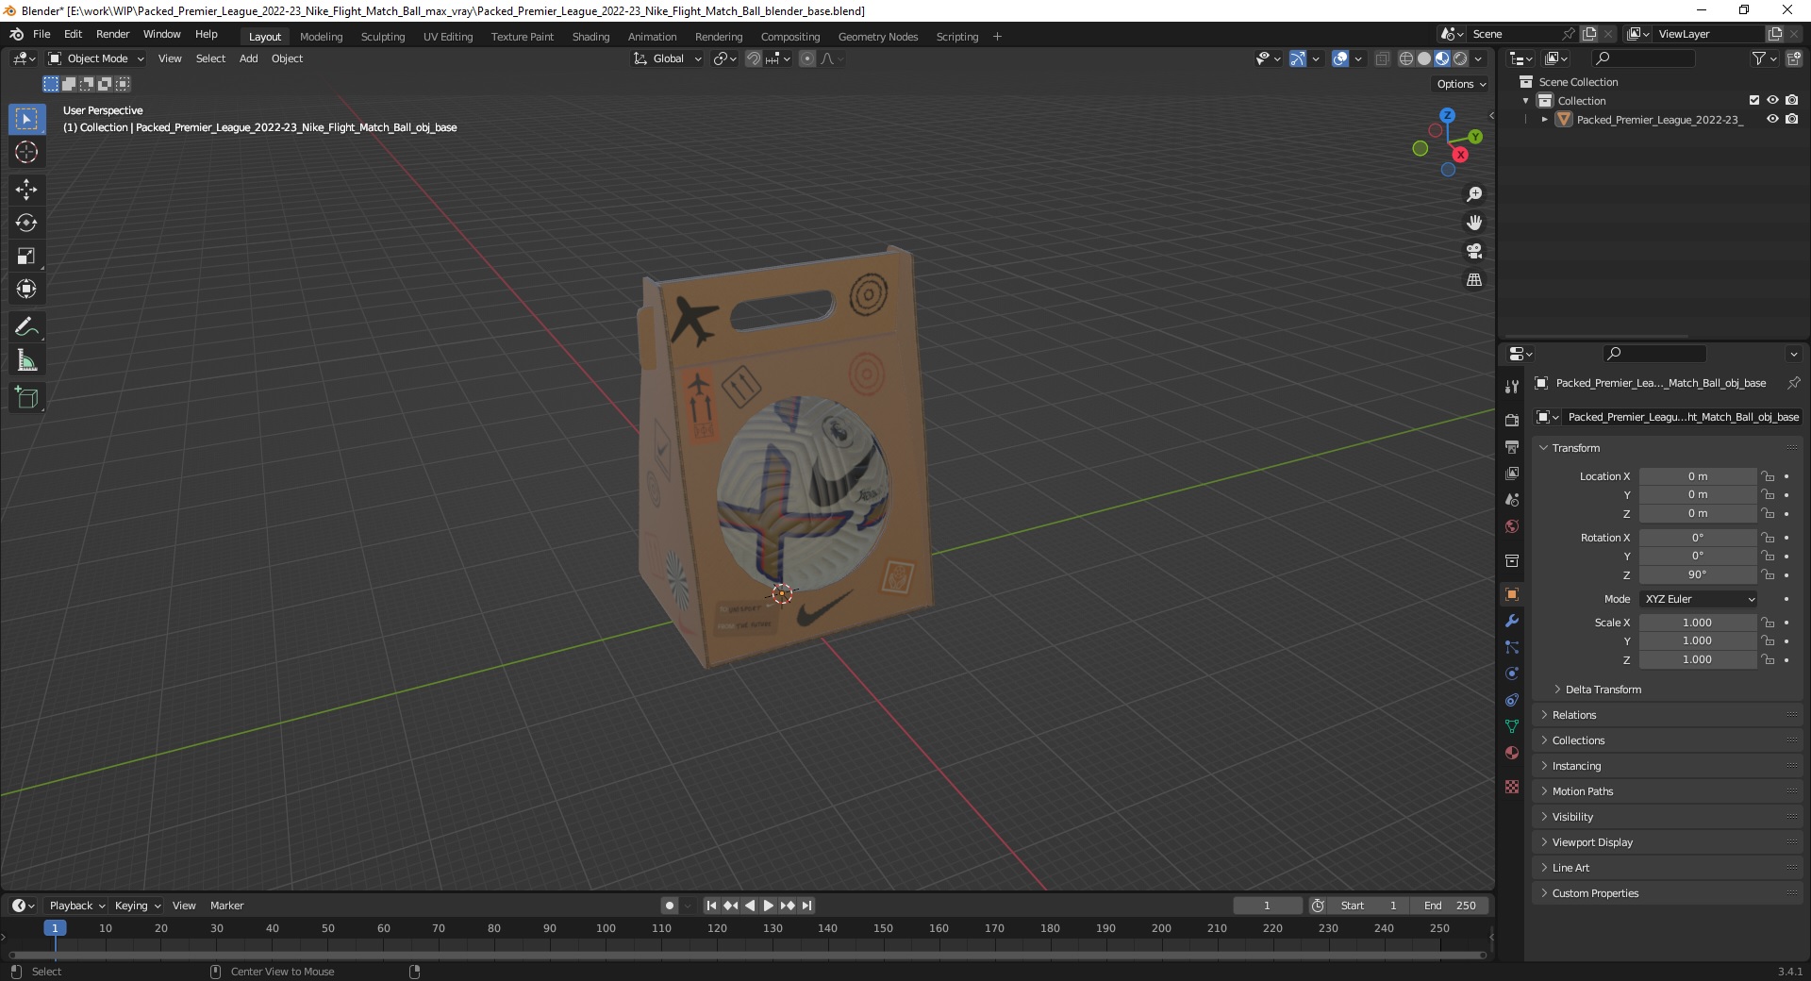1811x981 pixels.
Task: Open the Output properties tab
Action: [x=1512, y=446]
